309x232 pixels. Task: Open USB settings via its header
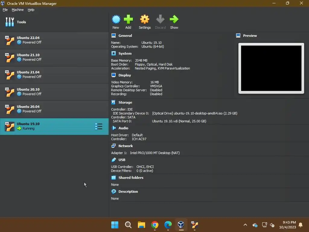point(122,160)
